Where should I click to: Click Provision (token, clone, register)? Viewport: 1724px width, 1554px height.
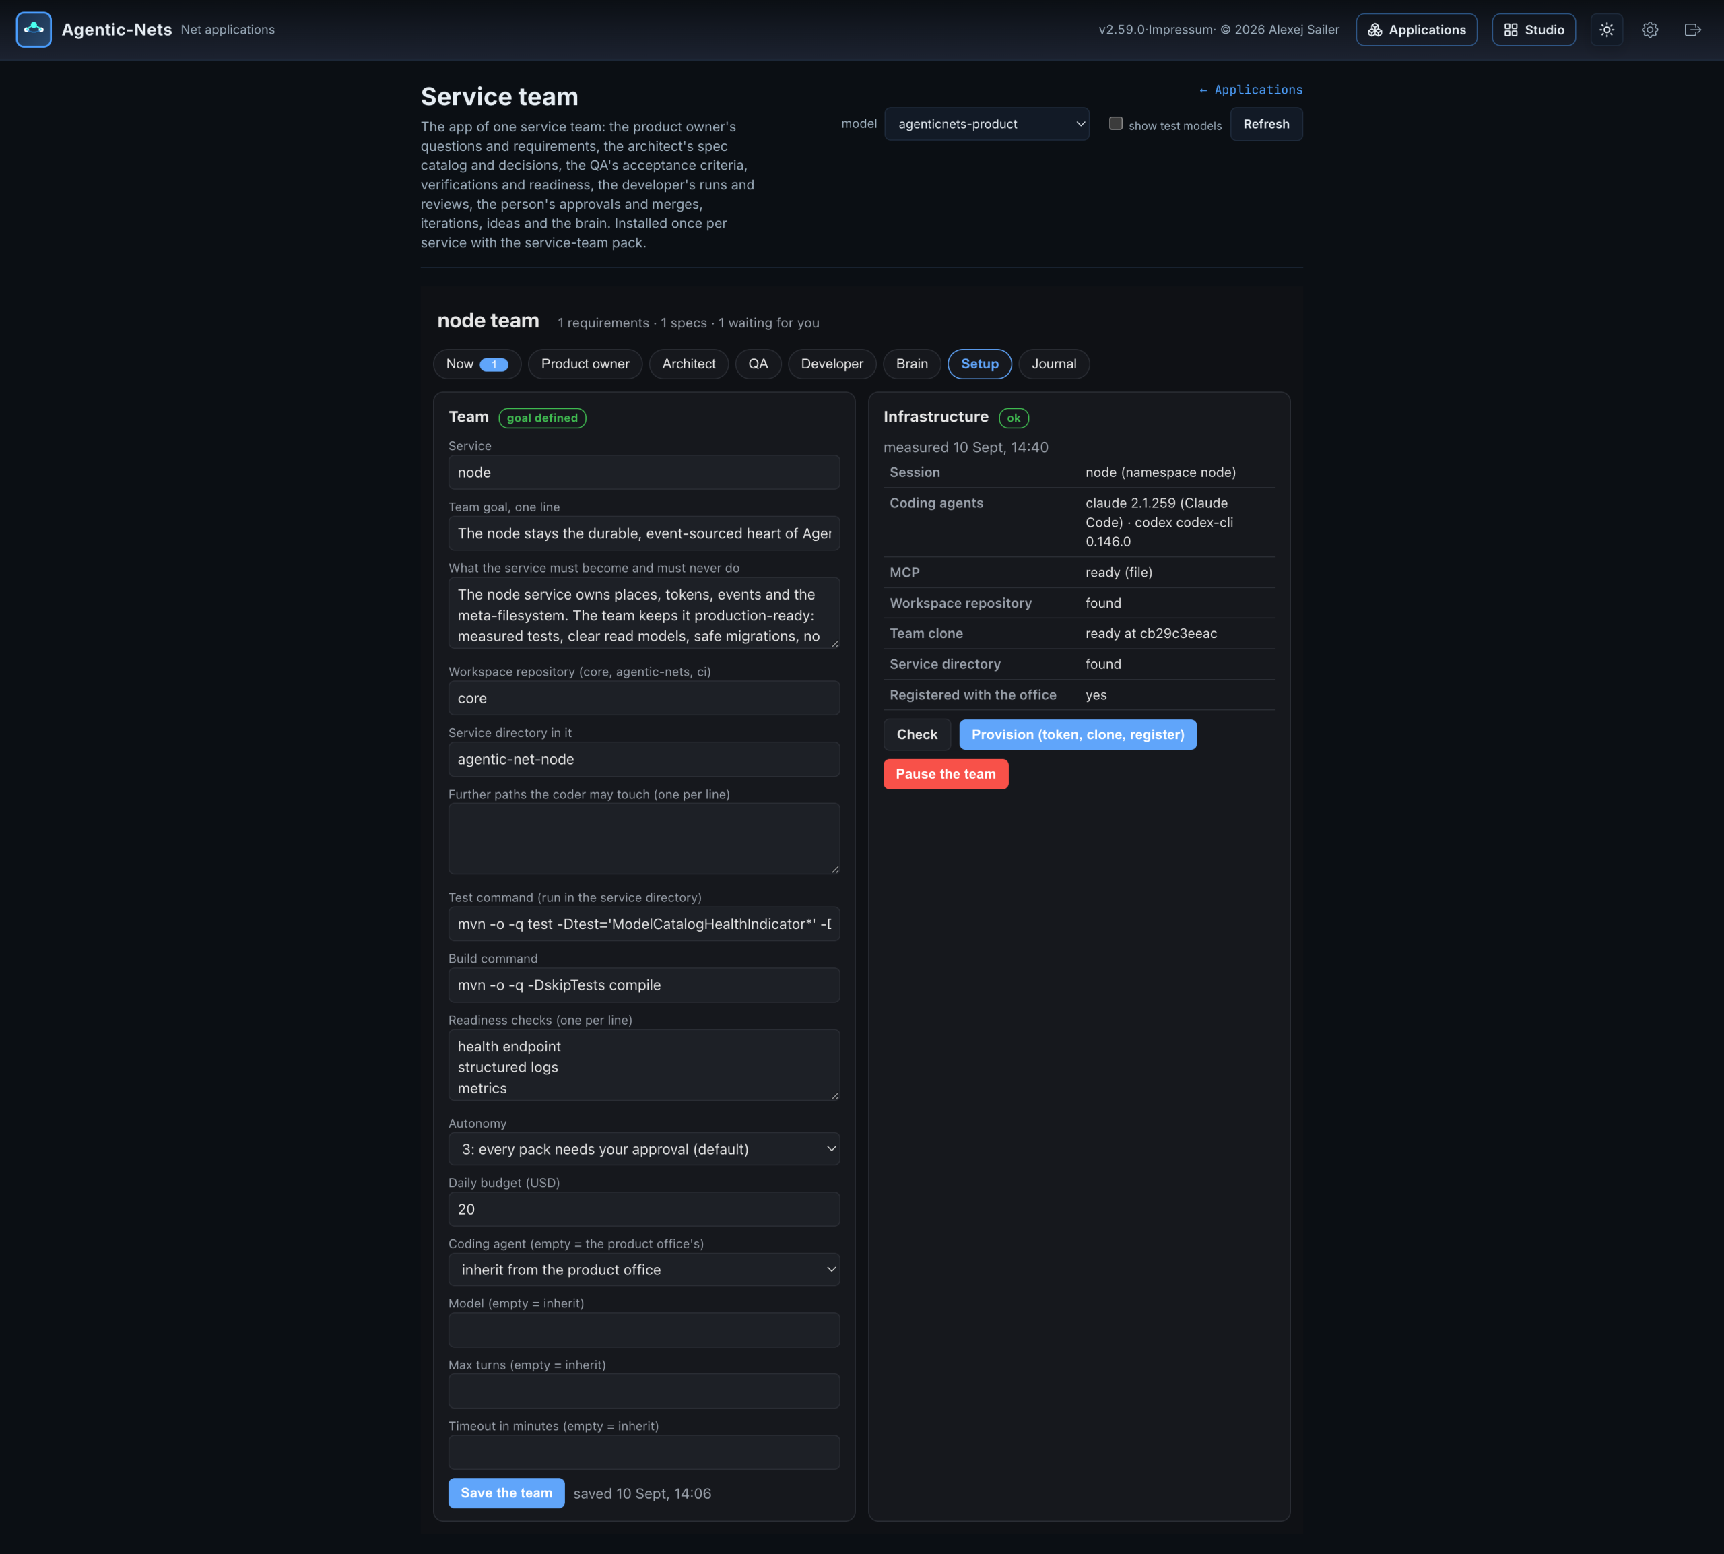1078,734
